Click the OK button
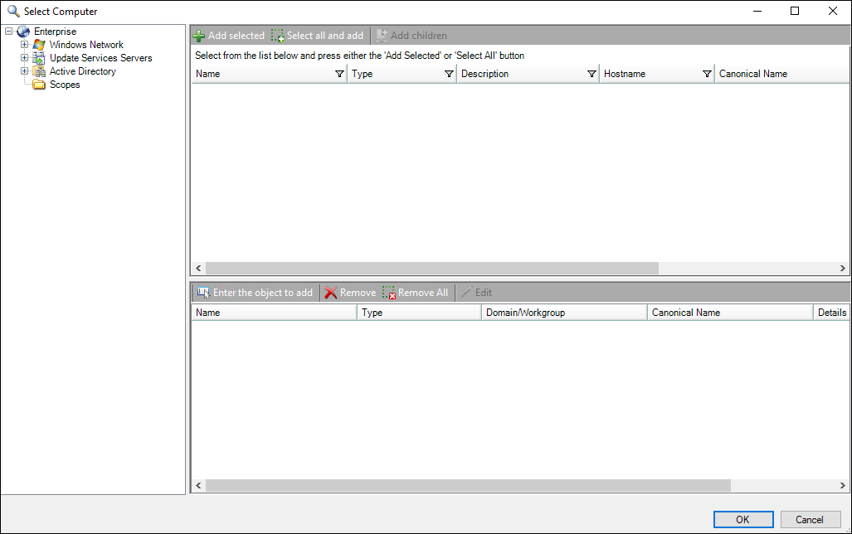 [742, 519]
